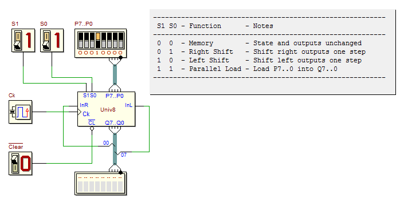Select the 07 bus tap label
404x206 pixels.
click(x=124, y=155)
